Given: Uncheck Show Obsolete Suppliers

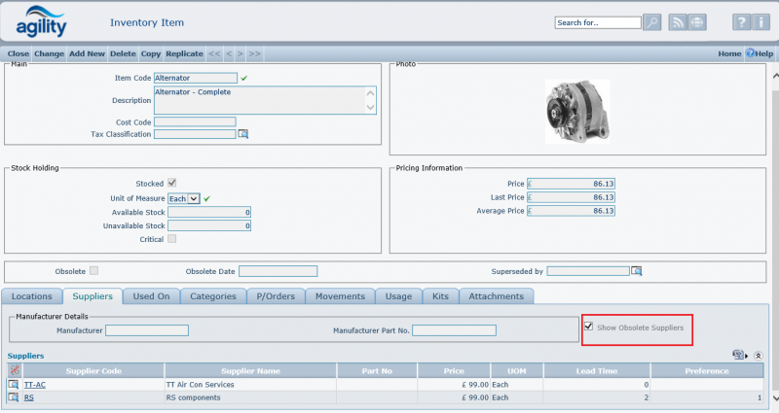Looking at the screenshot, I should tap(588, 327).
